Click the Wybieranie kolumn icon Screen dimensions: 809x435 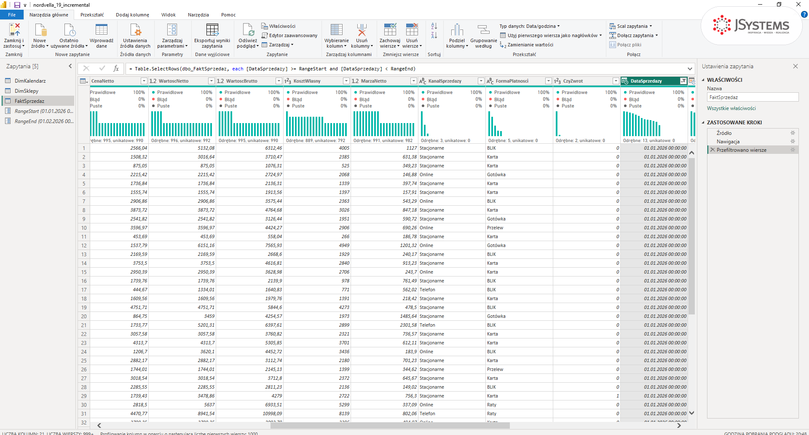[x=336, y=30]
